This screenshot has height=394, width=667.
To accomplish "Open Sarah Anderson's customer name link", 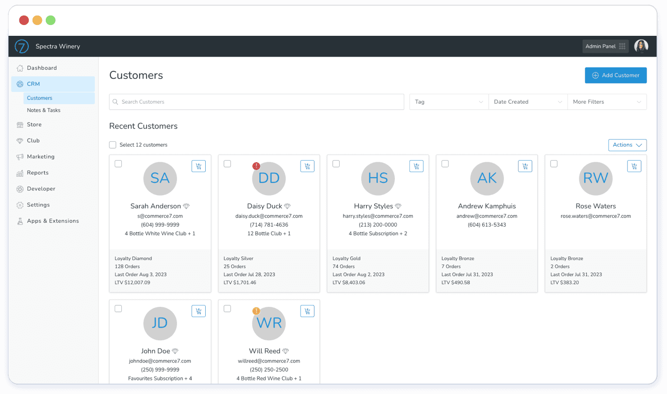I will click(156, 206).
